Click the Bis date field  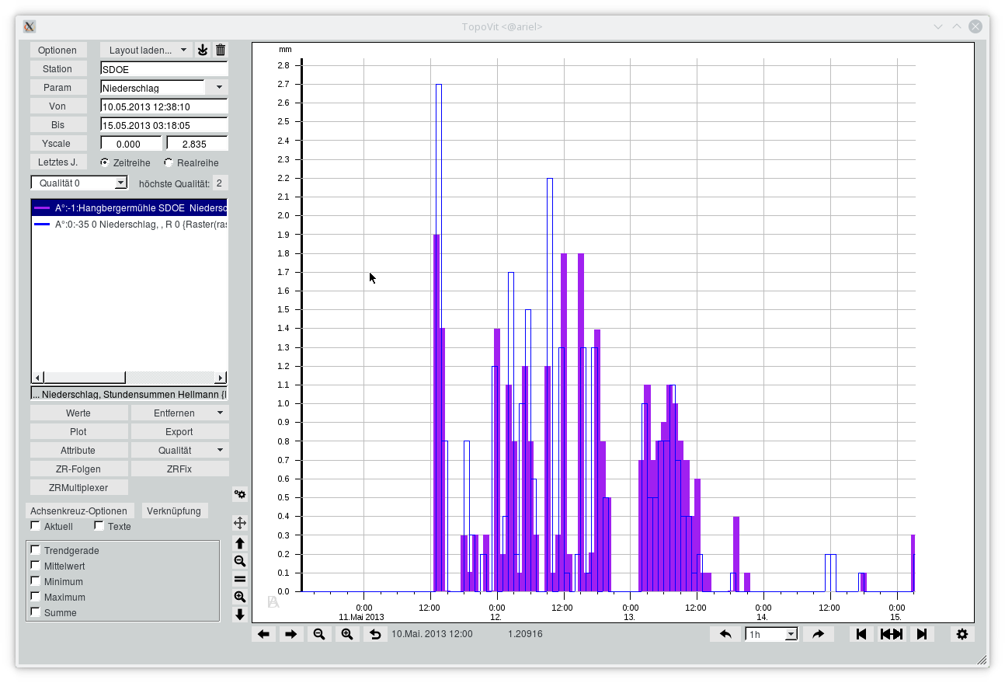pyautogui.click(x=164, y=125)
